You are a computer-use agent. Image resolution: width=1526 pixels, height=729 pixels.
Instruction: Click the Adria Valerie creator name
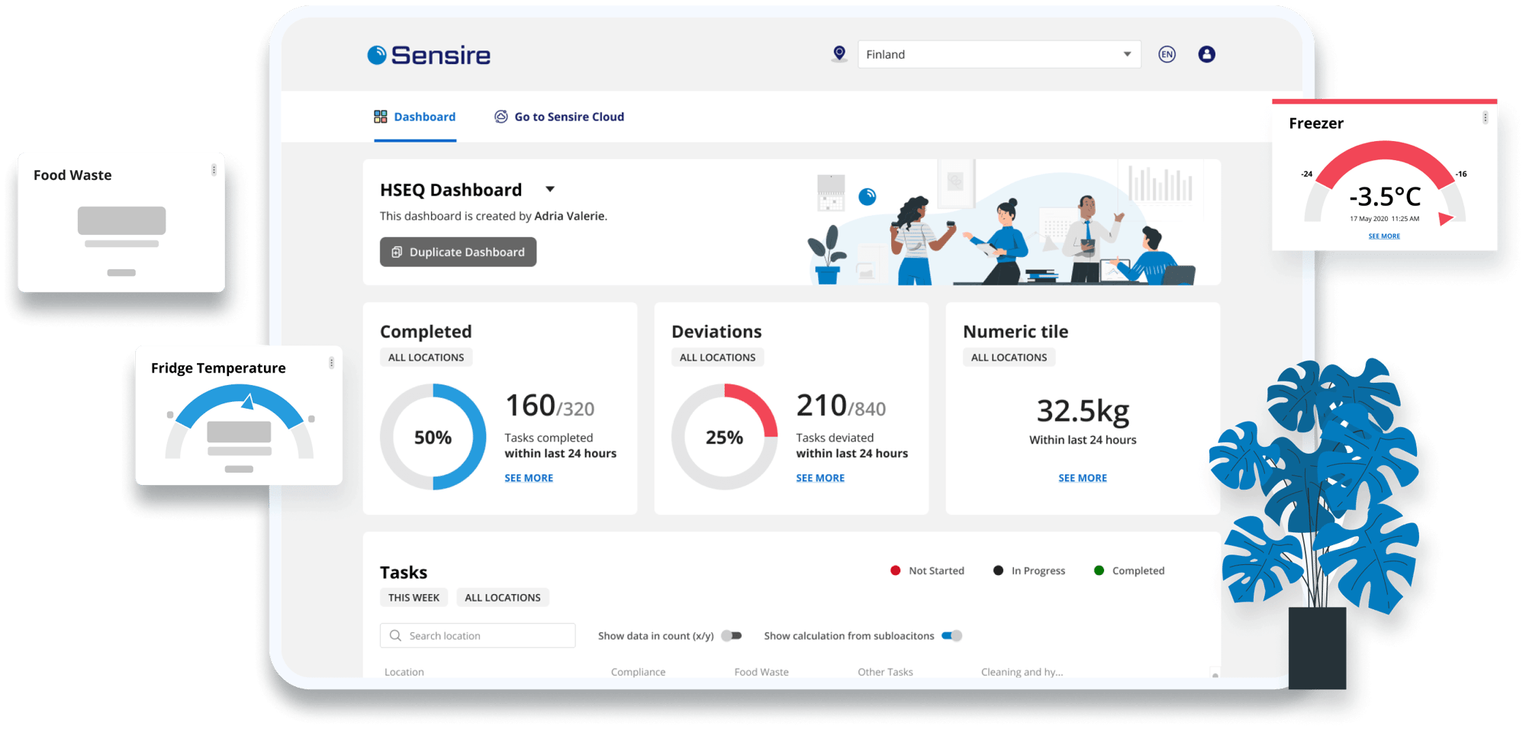tap(569, 216)
